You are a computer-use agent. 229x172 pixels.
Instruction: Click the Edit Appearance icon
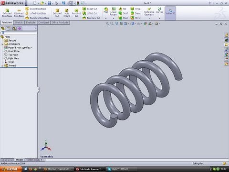tap(145, 24)
